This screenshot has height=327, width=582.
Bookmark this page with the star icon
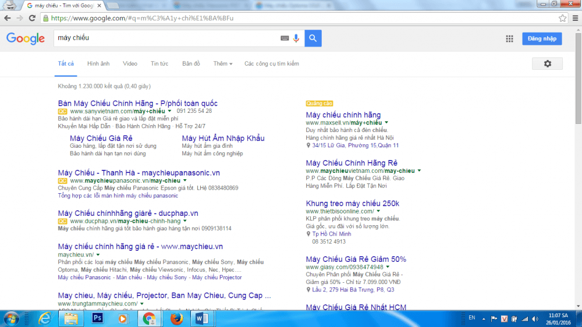[x=562, y=18]
